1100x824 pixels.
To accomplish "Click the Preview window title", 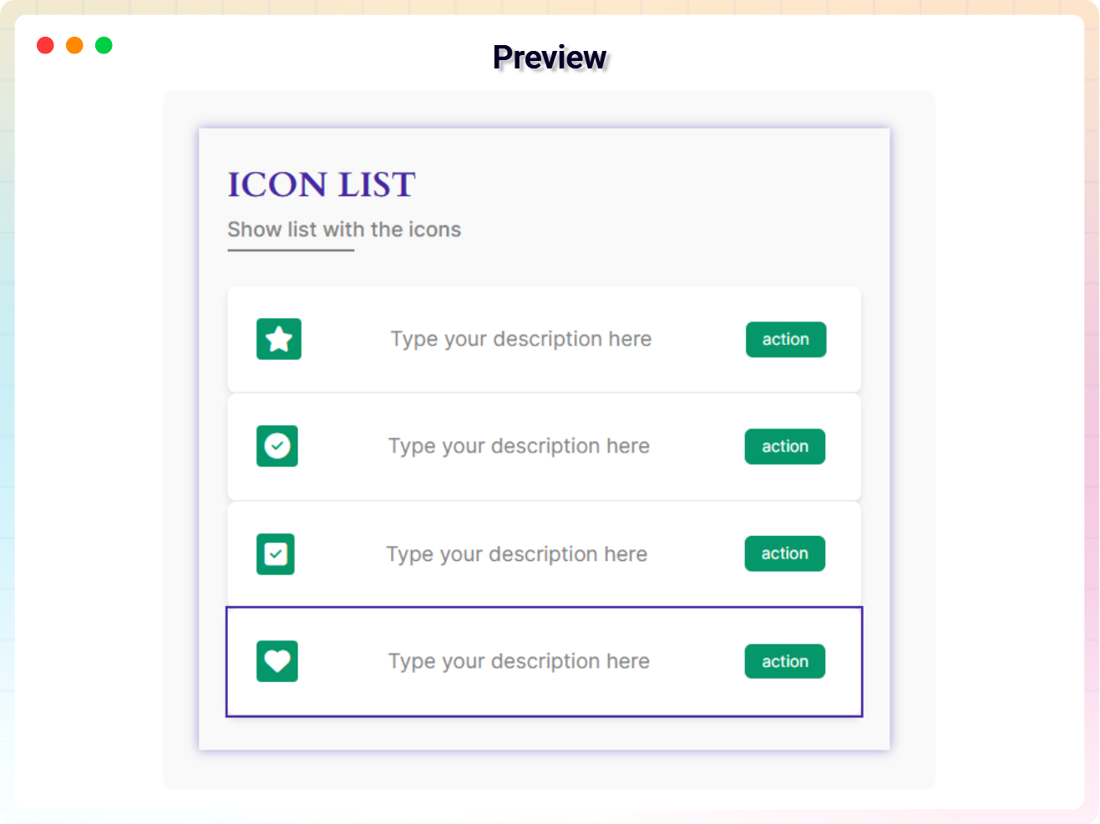I will pyautogui.click(x=550, y=58).
